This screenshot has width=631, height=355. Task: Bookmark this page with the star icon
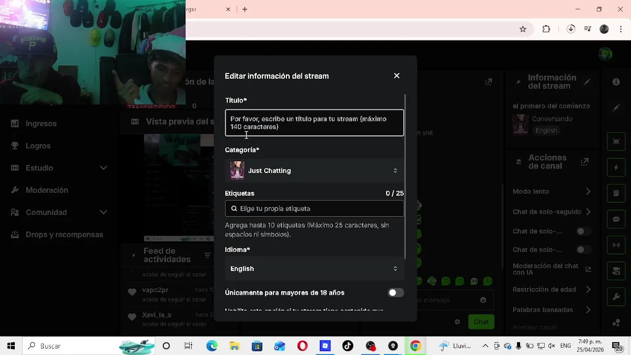[x=523, y=29]
